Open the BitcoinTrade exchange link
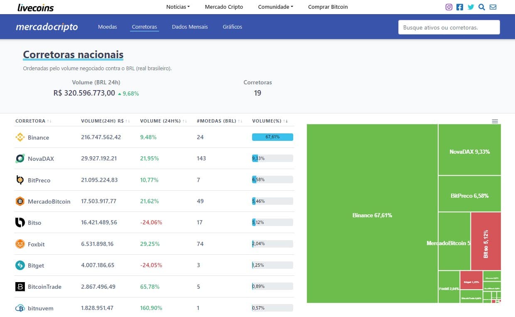The width and height of the screenshot is (515, 317). coord(44,287)
